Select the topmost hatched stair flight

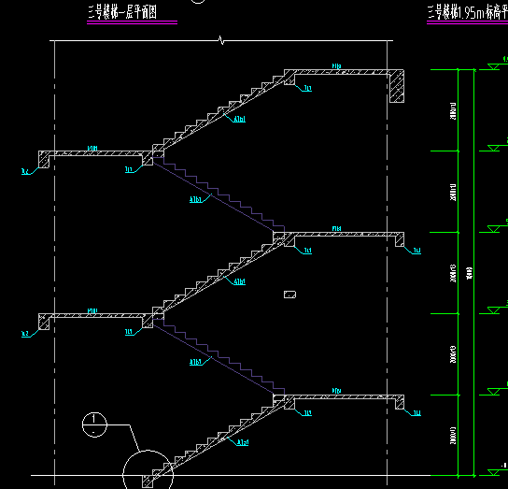click(223, 110)
